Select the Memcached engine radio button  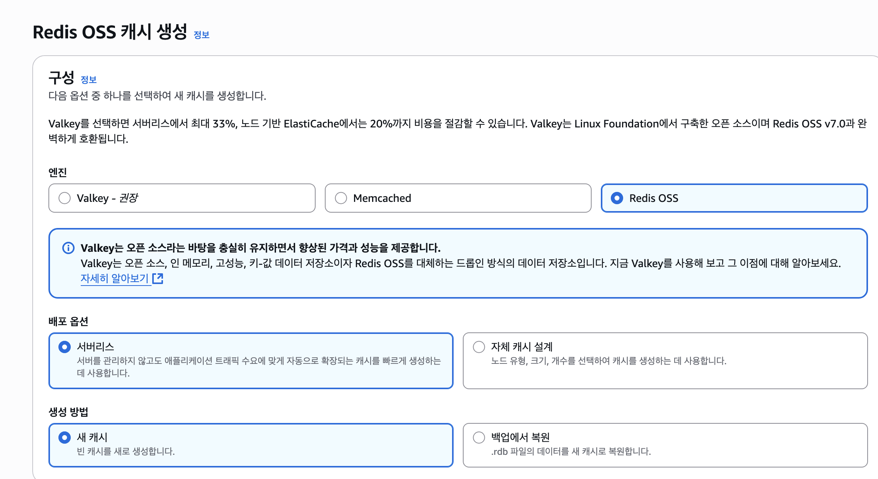pyautogui.click(x=341, y=198)
